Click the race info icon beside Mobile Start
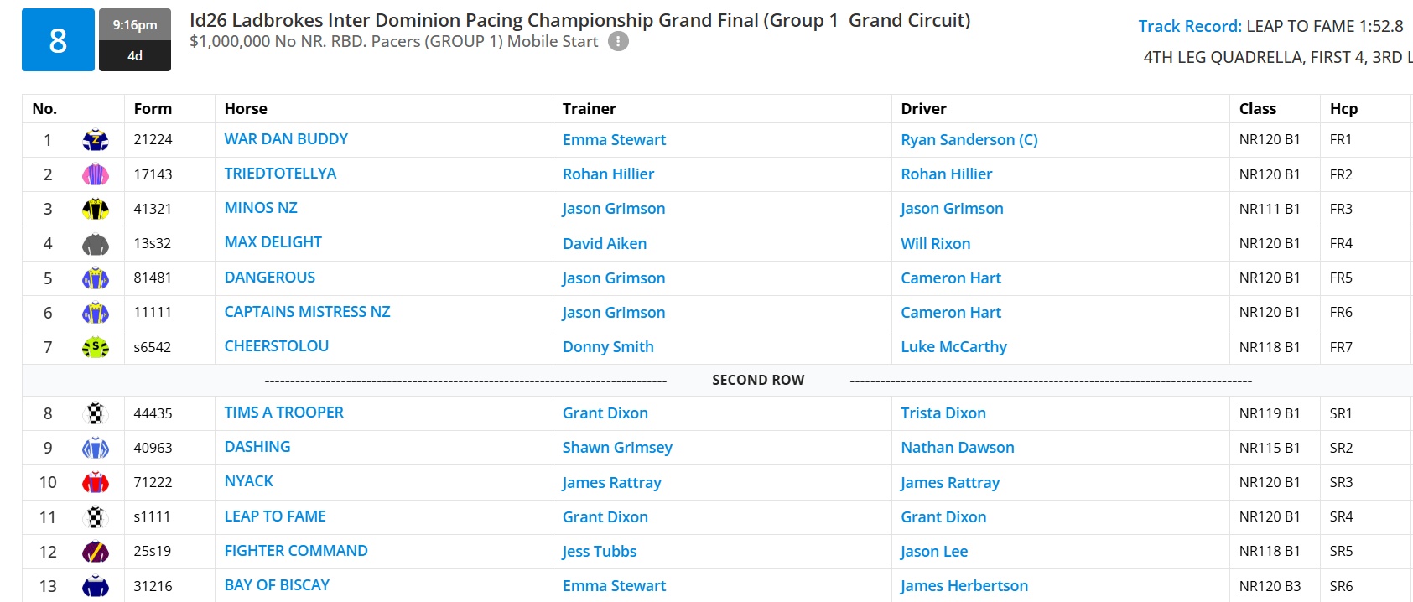1413x602 pixels. (x=618, y=41)
